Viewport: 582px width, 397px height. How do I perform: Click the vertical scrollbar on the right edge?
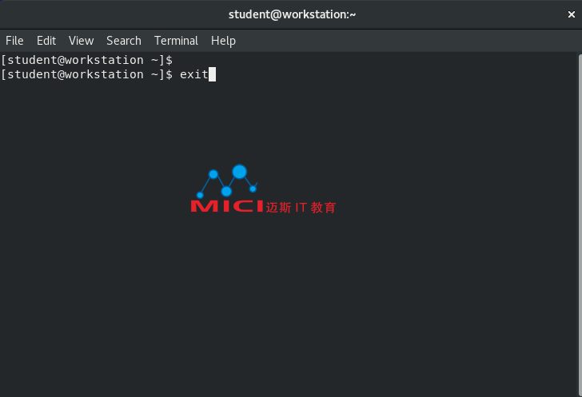coord(580,224)
